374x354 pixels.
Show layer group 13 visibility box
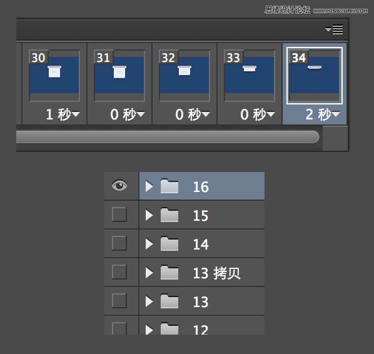119,301
